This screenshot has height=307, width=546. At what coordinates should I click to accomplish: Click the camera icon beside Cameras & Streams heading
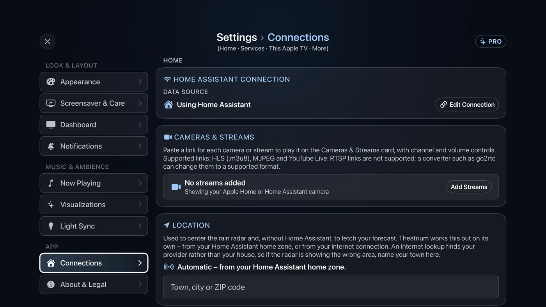(x=168, y=137)
